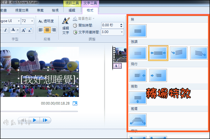Viewport: 210px width, 139px height.
Task: Open the Project tab
Action: (x=40, y=10)
